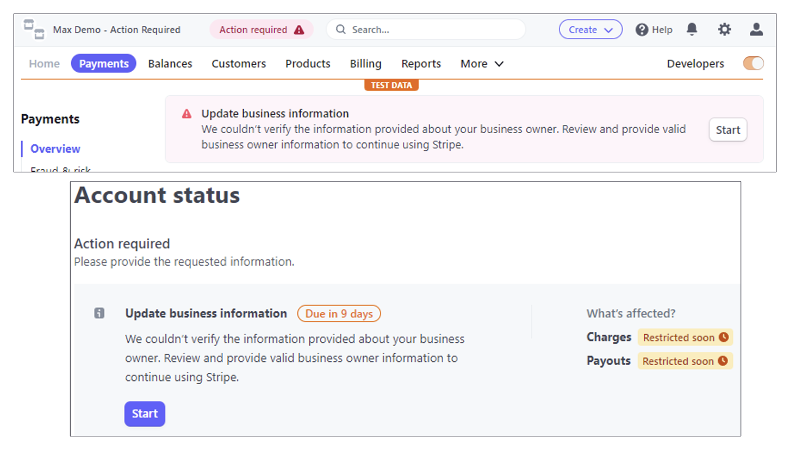Open the Reports tab

tap(421, 64)
